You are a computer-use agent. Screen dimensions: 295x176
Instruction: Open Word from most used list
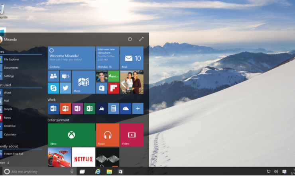click(x=6, y=93)
